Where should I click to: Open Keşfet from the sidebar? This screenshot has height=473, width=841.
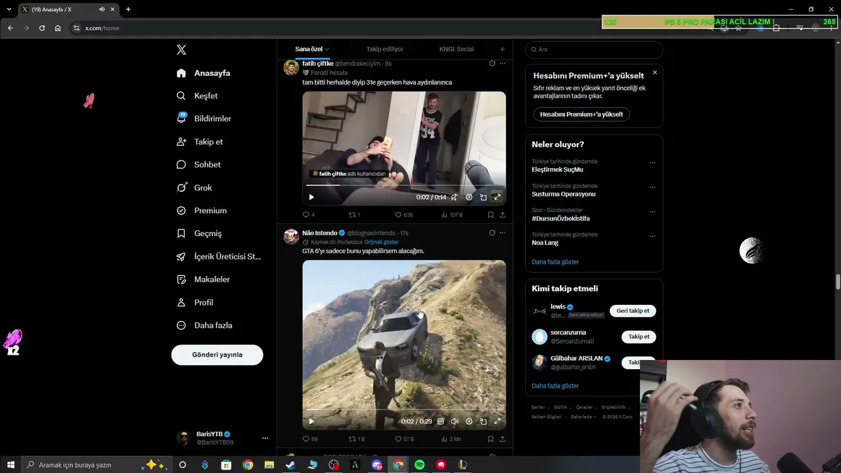point(197,96)
